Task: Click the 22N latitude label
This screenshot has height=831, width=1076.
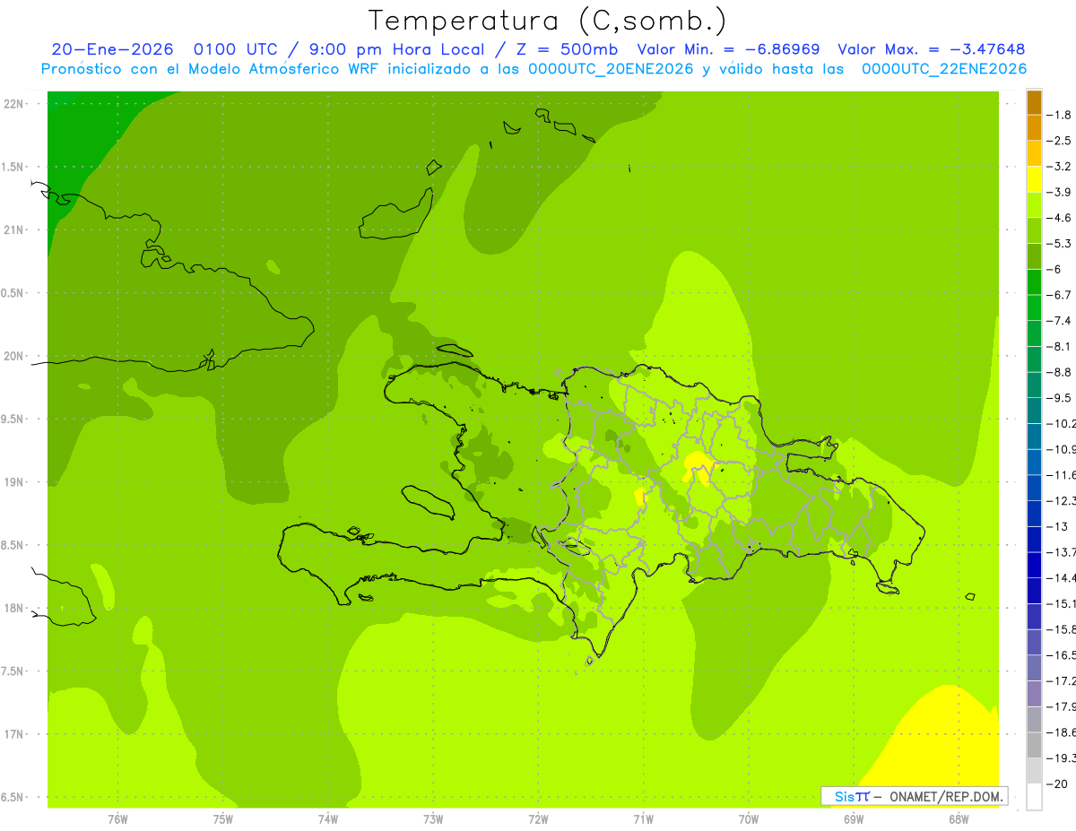Action: [13, 104]
